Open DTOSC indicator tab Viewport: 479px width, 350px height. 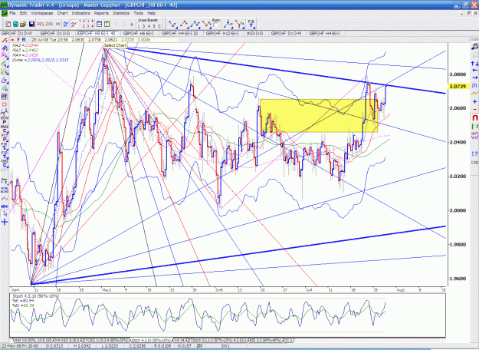tap(105, 340)
